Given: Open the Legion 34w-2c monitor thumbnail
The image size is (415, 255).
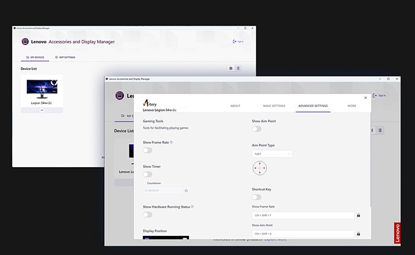Looking at the screenshot, I should (41, 89).
